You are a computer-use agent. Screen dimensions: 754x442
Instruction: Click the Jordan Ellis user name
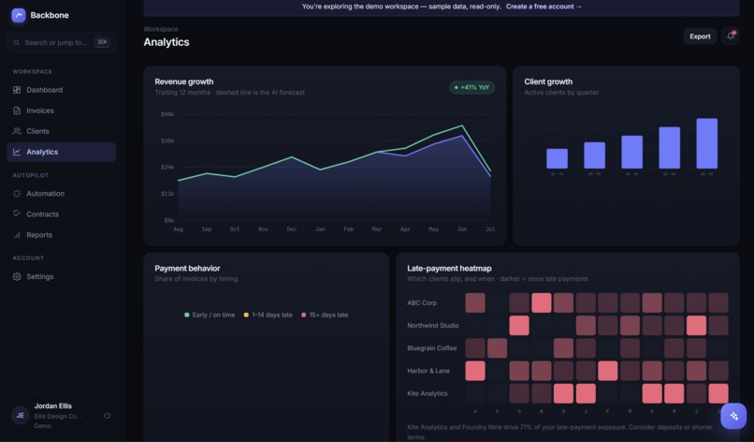[53, 405]
